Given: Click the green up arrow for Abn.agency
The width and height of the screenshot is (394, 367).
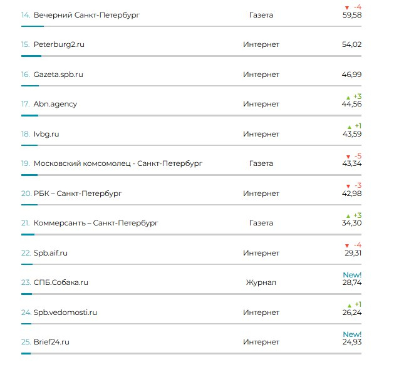Looking at the screenshot, I should click(348, 98).
